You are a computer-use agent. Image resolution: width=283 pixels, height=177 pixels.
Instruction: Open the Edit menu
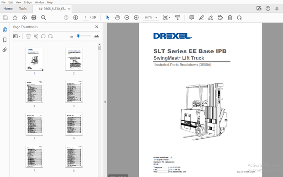[x=10, y=2]
